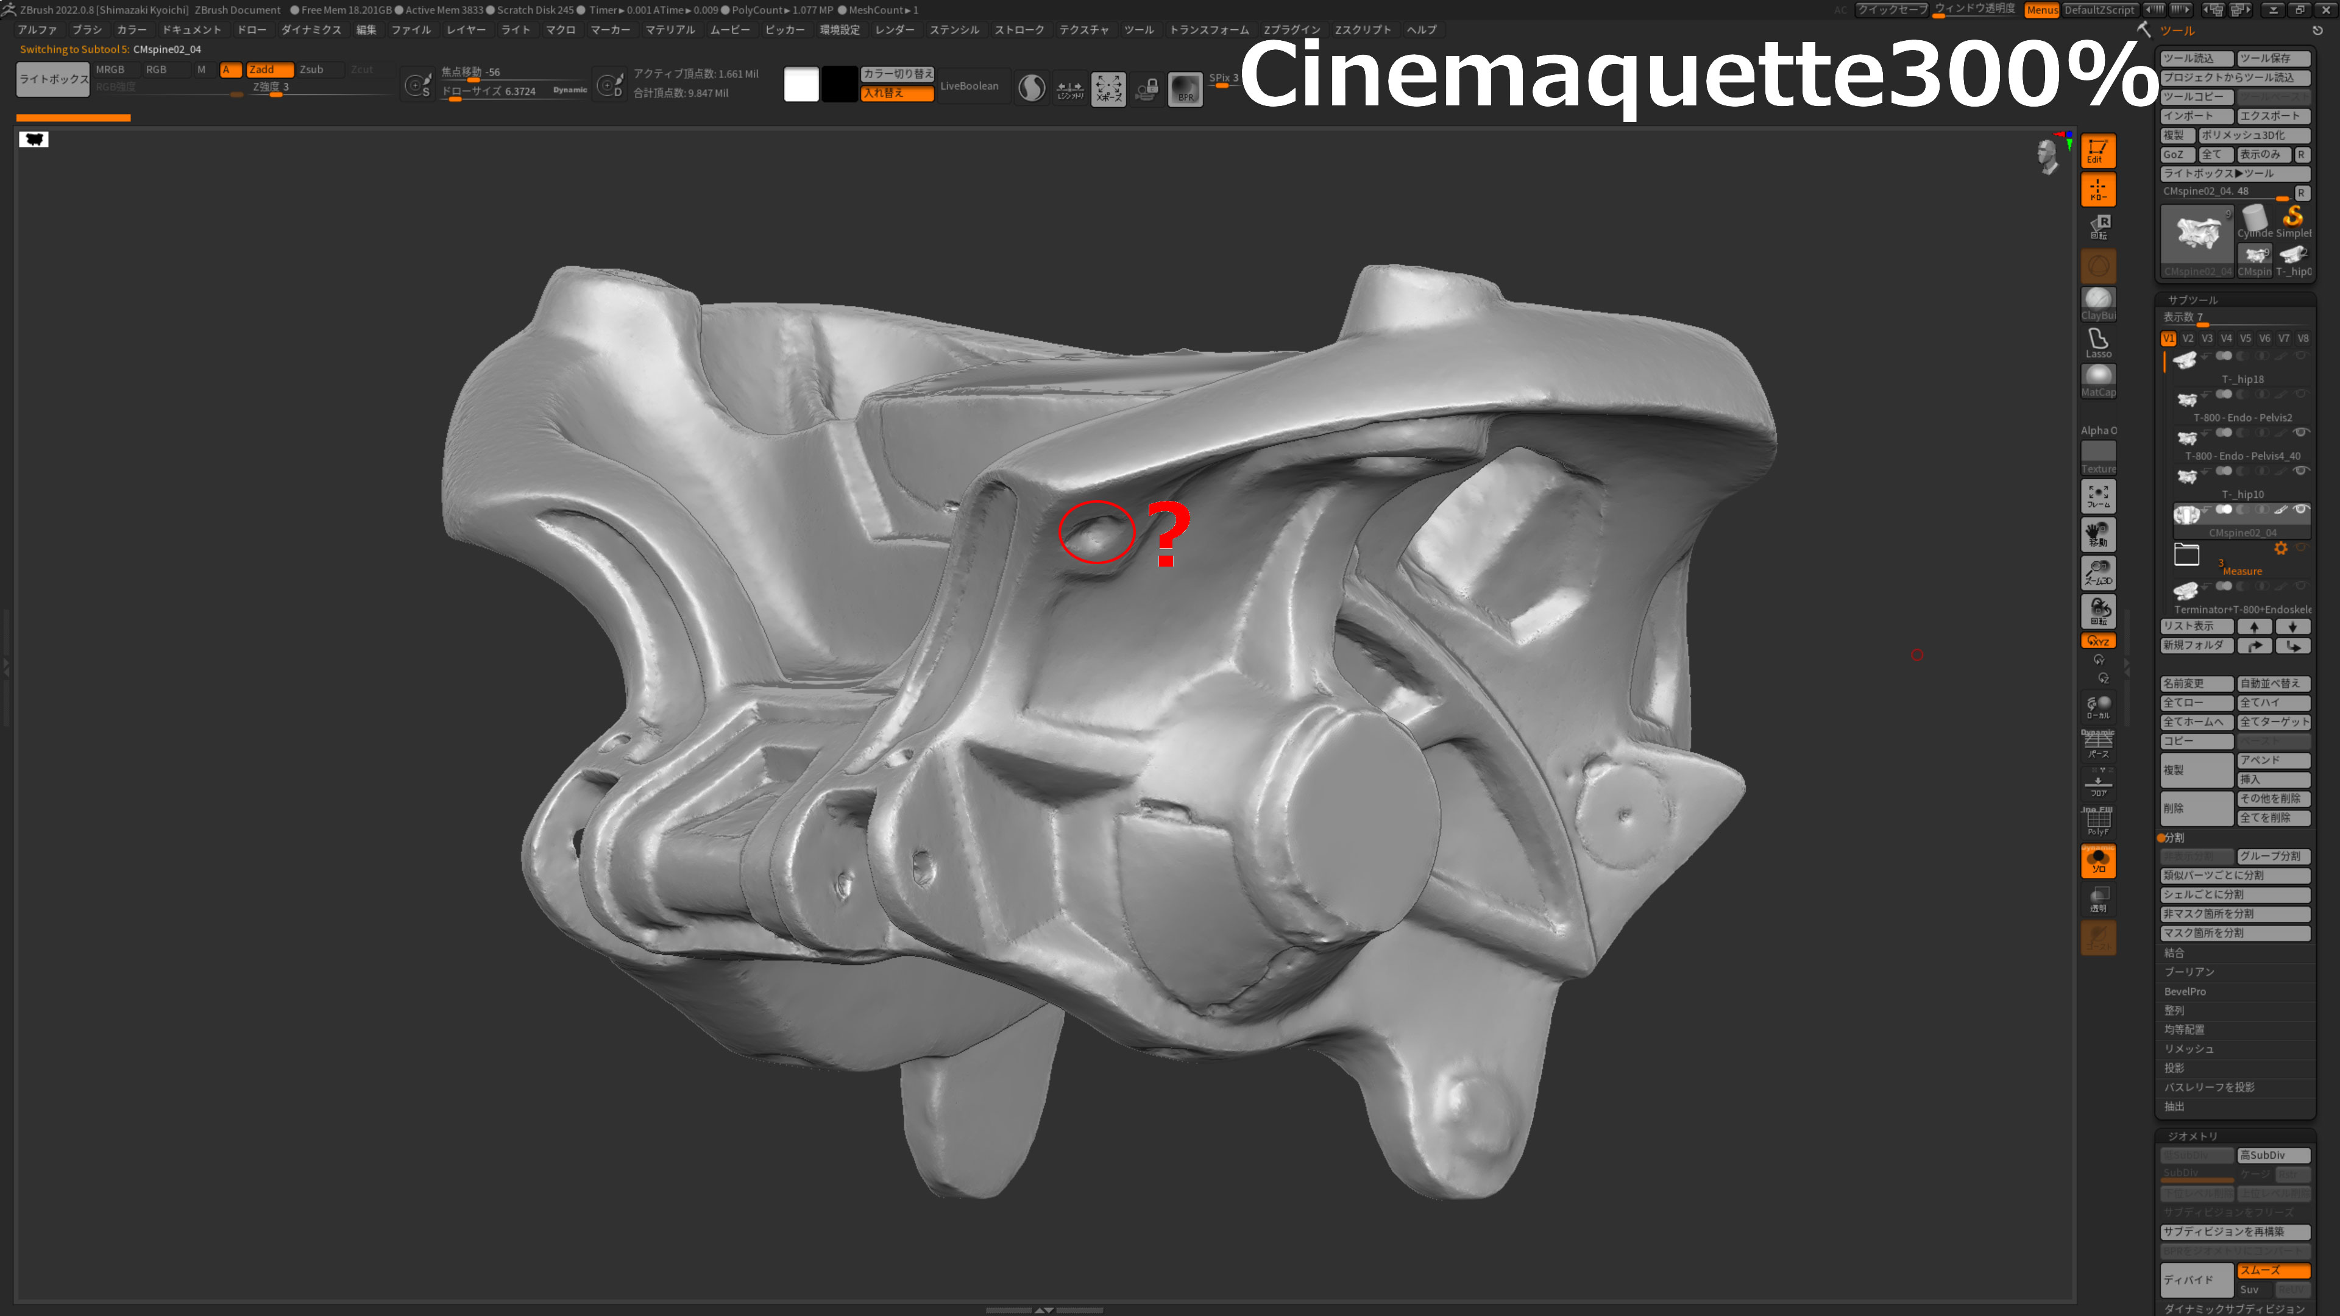Toggle visibility eye for T-_hip10 subtool
Viewport: 2340px width, 1316px height.
(2300, 470)
